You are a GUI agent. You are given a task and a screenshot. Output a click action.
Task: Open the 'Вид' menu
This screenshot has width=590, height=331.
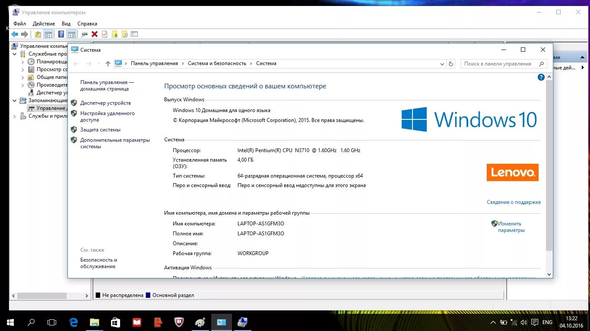66,24
